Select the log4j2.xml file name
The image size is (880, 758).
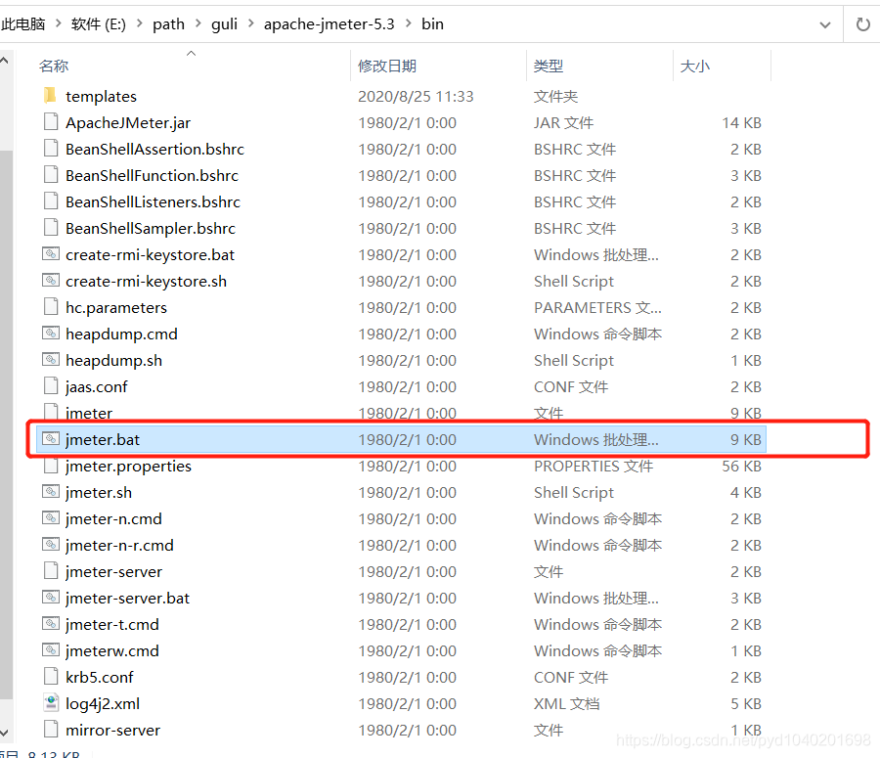click(x=103, y=703)
